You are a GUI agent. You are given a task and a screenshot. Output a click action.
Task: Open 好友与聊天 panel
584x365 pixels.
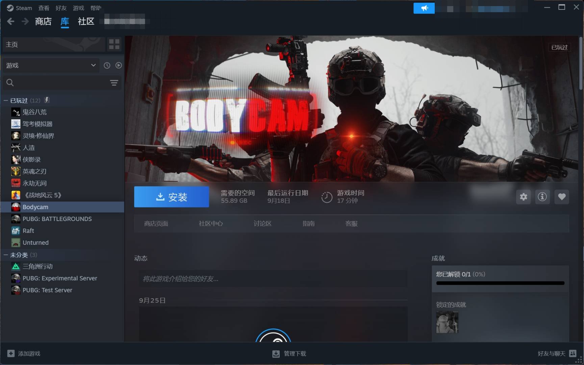557,354
